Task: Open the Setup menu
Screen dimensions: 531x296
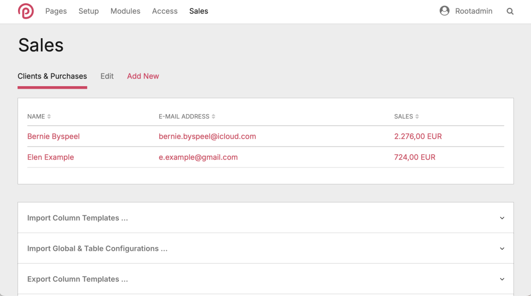Action: [x=89, y=11]
